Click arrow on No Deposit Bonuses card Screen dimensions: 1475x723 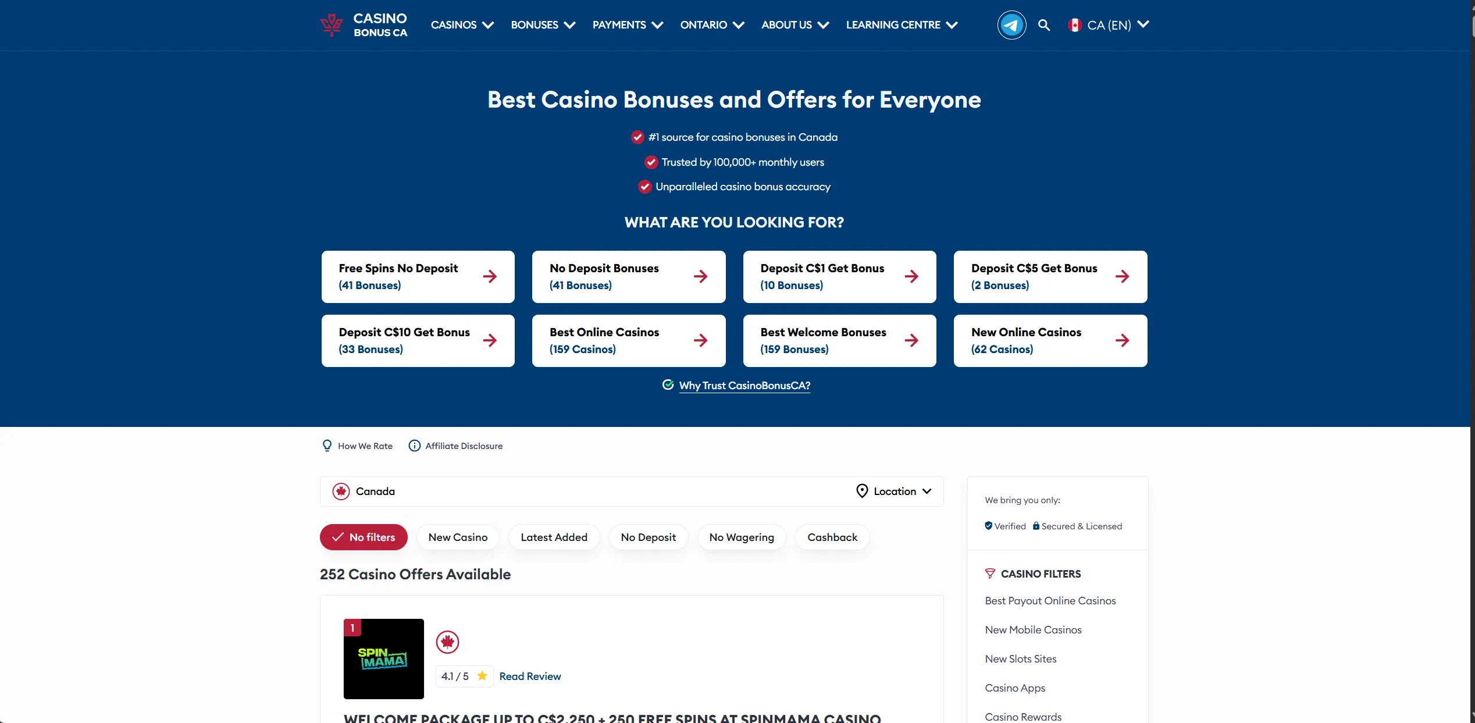point(701,276)
